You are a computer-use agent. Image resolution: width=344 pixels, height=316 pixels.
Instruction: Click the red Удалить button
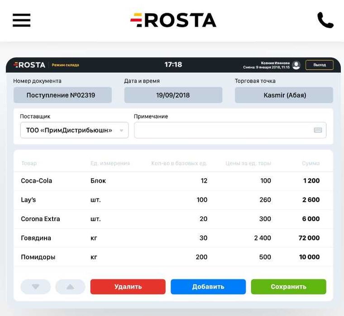click(x=128, y=287)
